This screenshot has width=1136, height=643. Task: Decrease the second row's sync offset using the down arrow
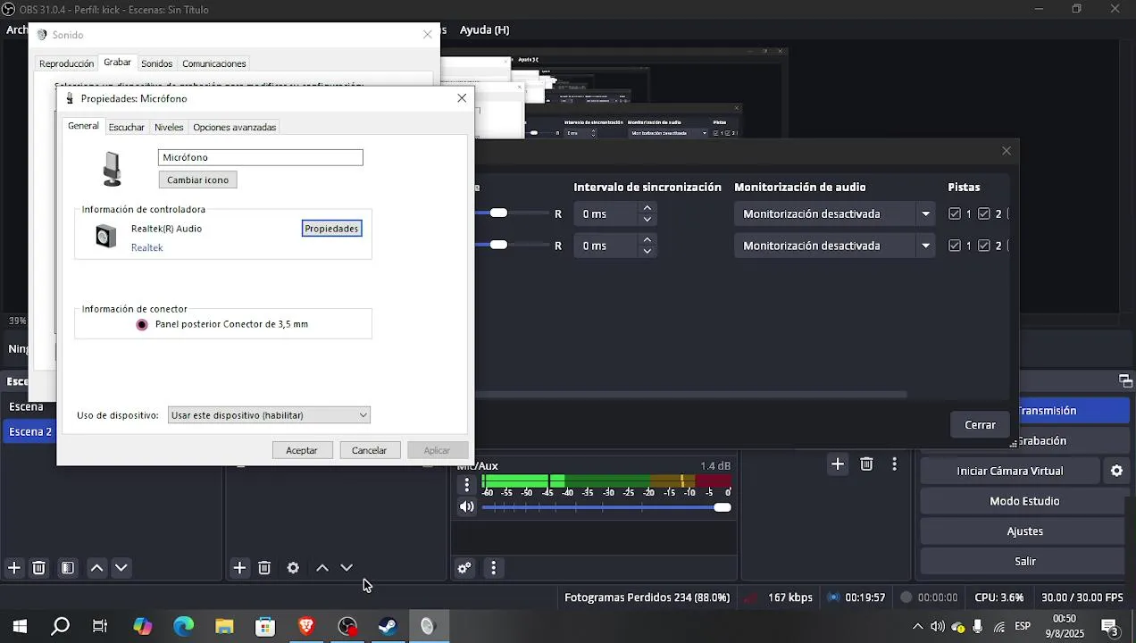(x=647, y=252)
